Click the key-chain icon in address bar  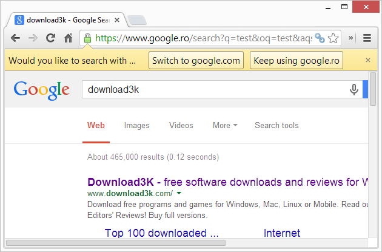coord(319,38)
